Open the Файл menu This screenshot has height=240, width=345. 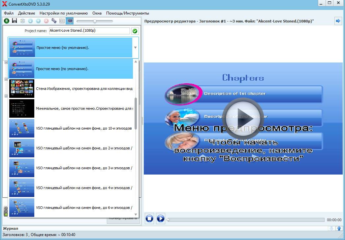(9, 13)
